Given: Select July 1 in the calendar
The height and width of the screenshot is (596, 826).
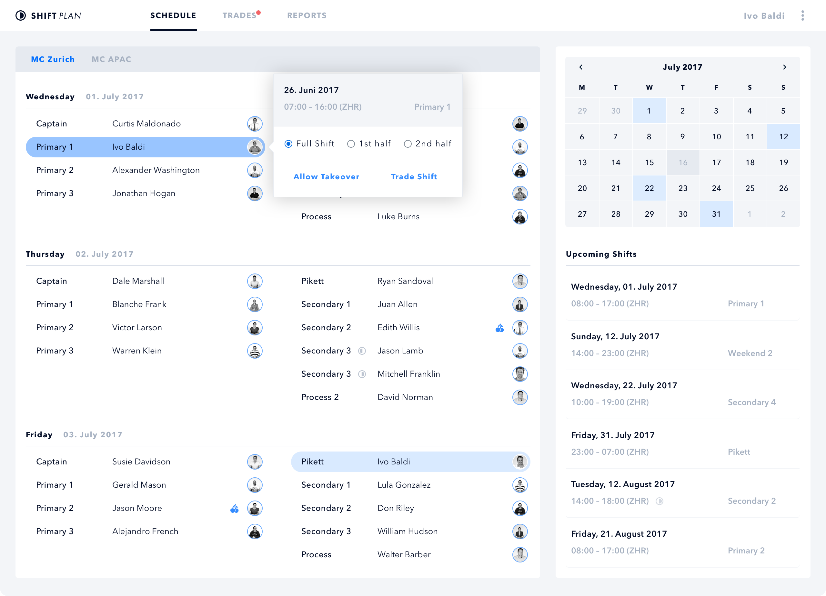Looking at the screenshot, I should pos(649,111).
